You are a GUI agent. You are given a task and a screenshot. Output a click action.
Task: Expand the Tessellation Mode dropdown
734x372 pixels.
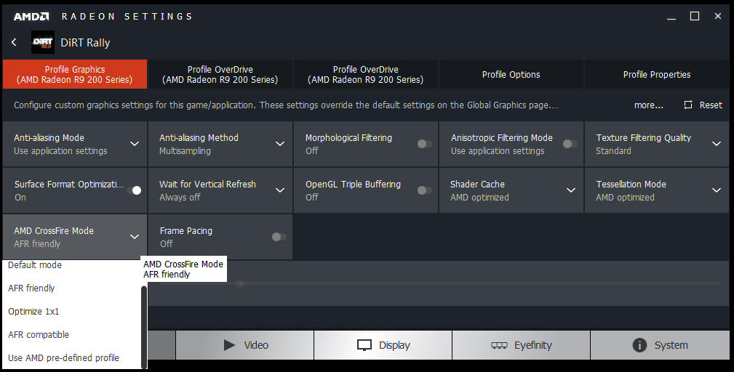(717, 190)
